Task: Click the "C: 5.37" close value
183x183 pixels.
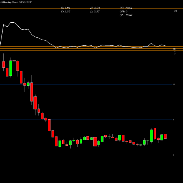Action: tap(66, 12)
